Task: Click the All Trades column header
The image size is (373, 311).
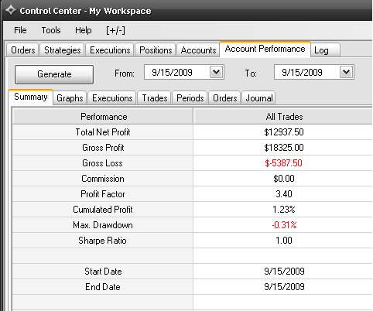Action: click(284, 117)
